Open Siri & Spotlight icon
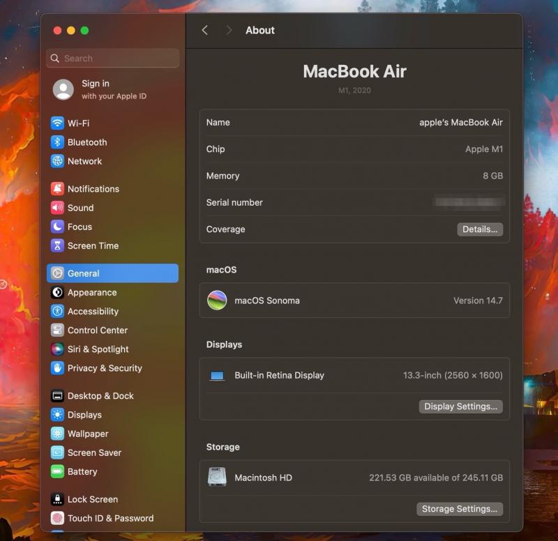 [57, 349]
